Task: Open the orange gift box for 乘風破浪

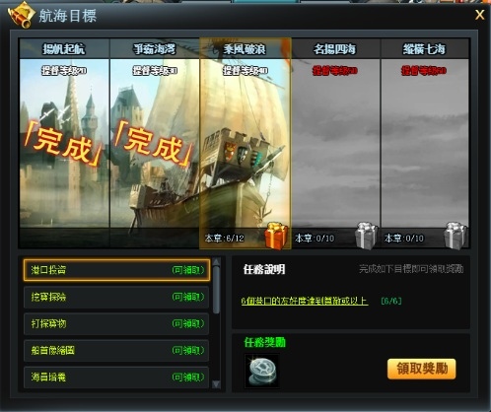Action: [x=276, y=236]
